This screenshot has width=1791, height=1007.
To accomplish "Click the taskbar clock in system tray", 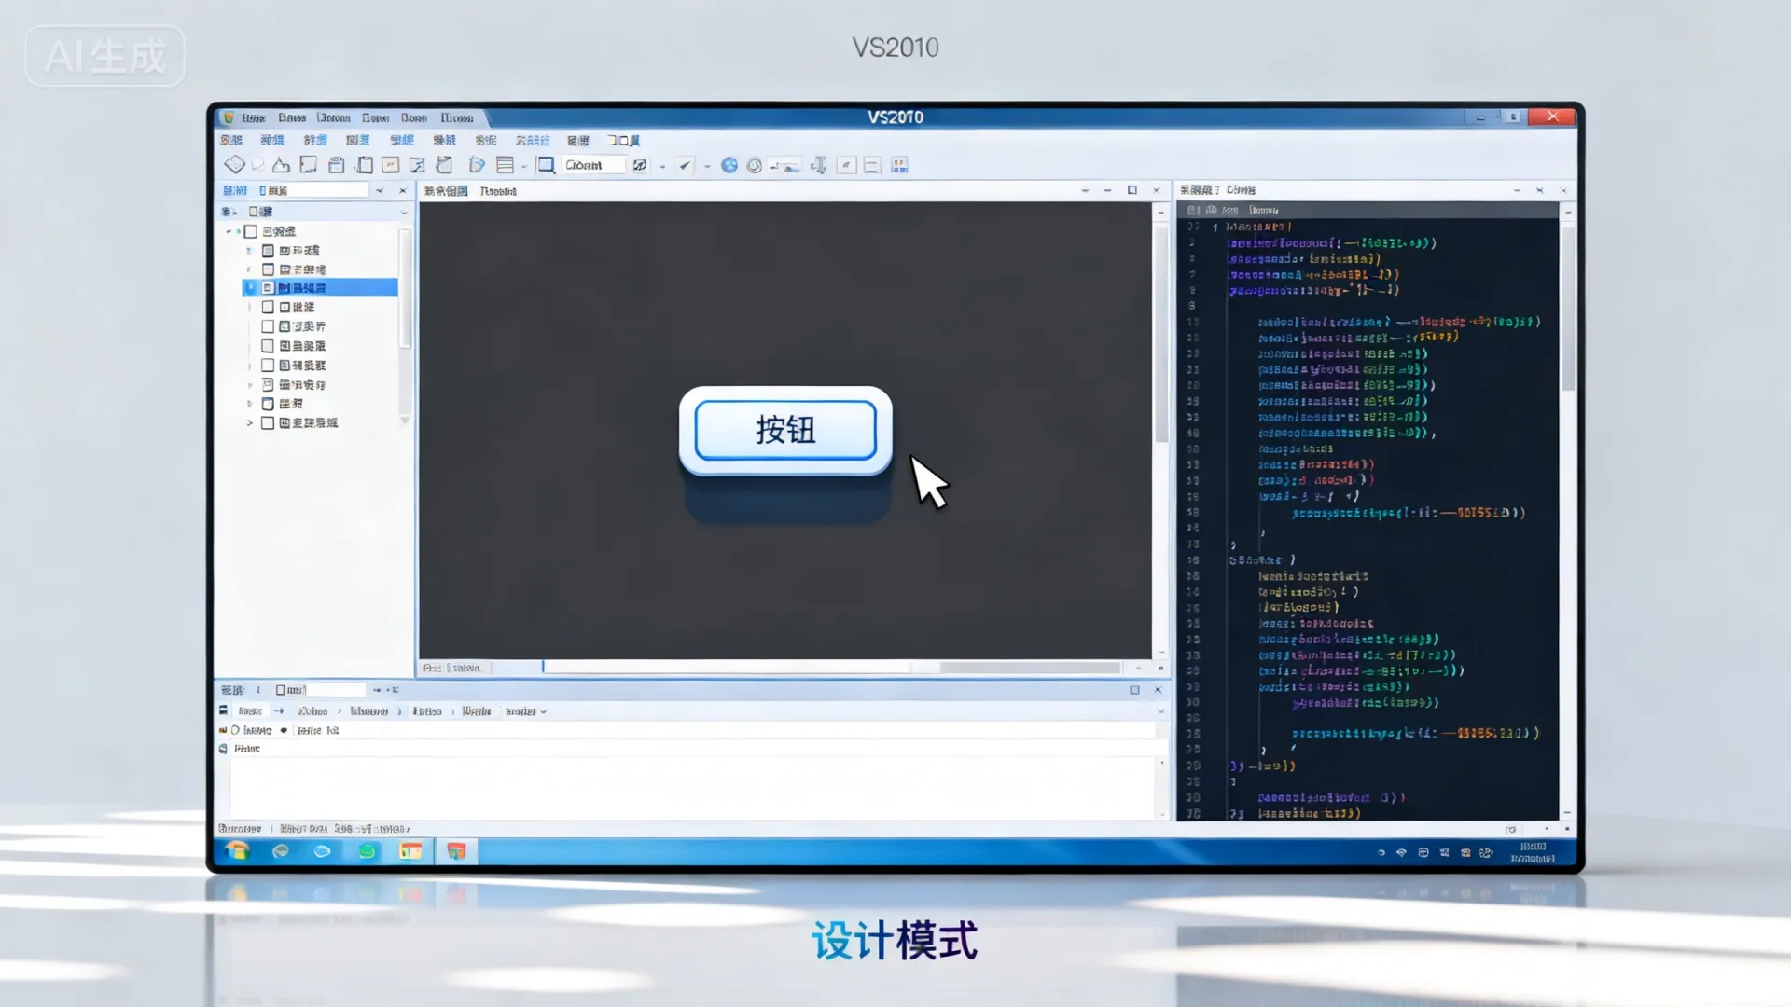I will (x=1533, y=852).
